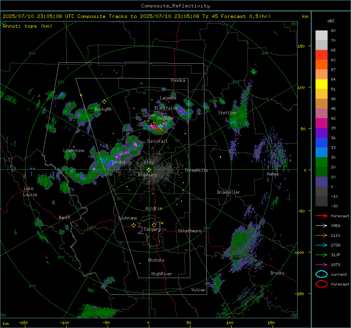This screenshot has height=328, width=351.
Task: Click the Blackfalds city label
Action: point(166,108)
